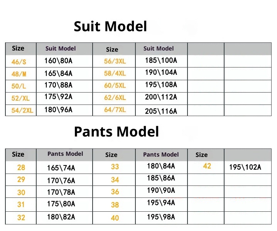Click the "Pants Model" title heading

[116, 132]
